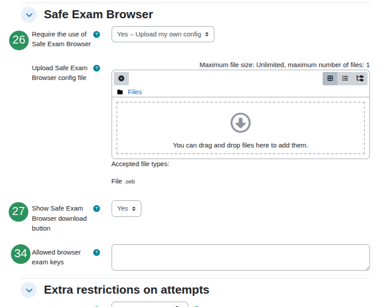384x307 pixels.
Task: Click the Extra restrictions on attempts heading
Action: (x=127, y=290)
